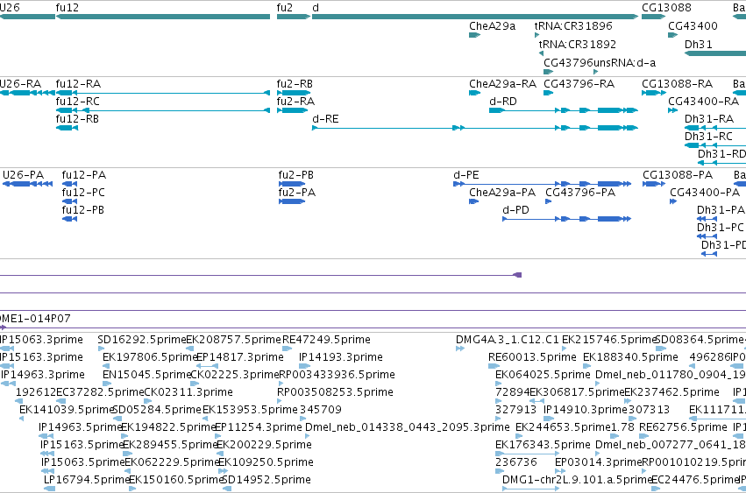Image resolution: width=746 pixels, height=493 pixels.
Task: Click the fu12 gene label
Action: [67, 8]
